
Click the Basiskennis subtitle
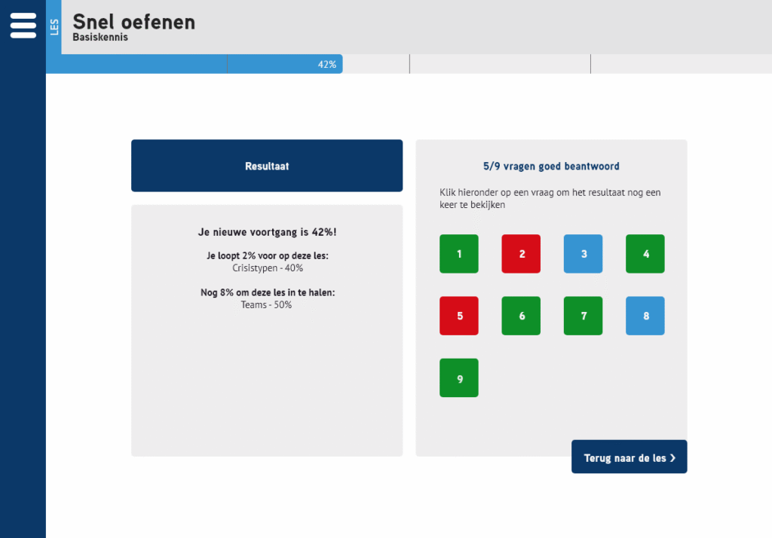(x=100, y=37)
